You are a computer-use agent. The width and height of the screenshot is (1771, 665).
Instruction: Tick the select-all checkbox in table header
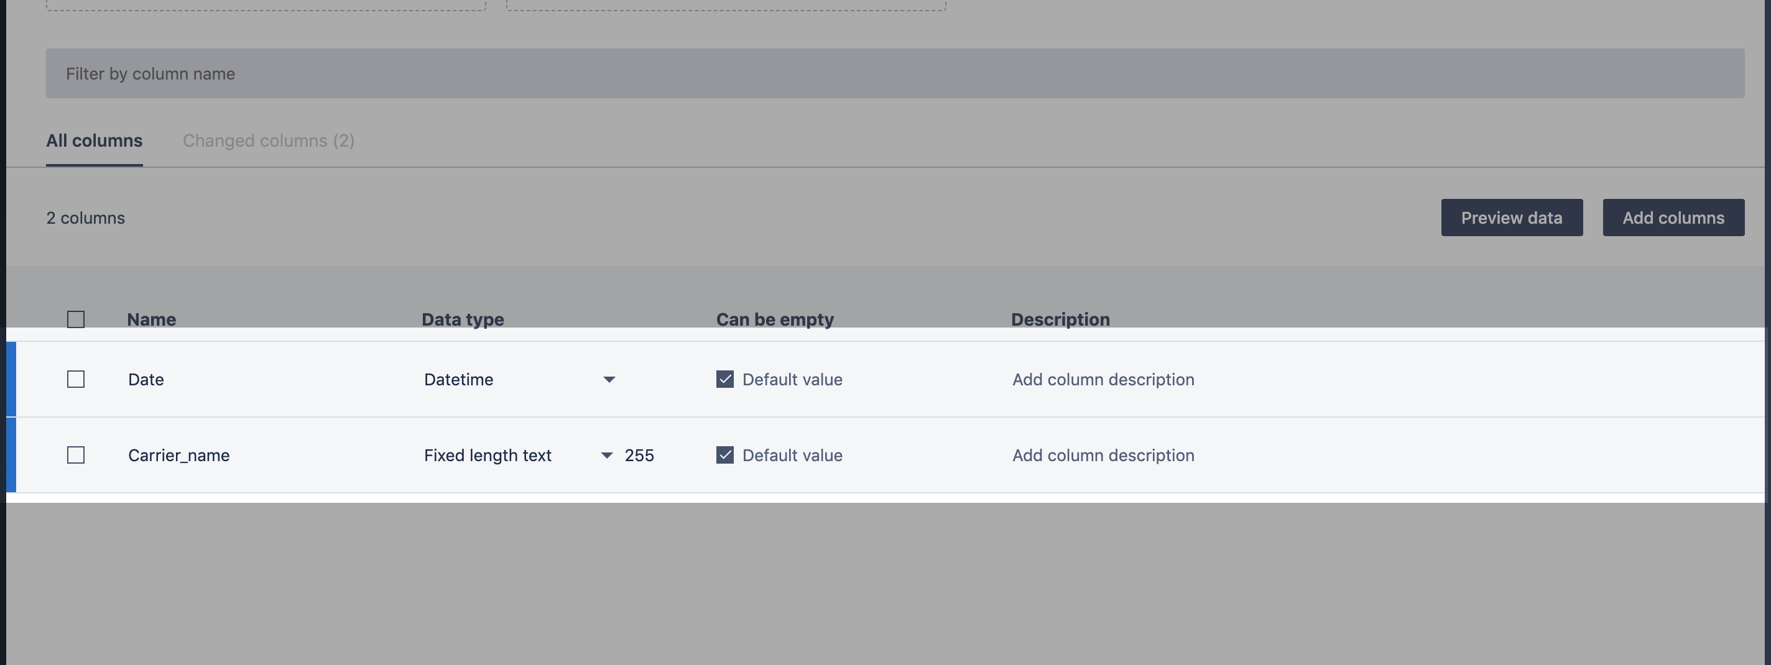[x=76, y=319]
